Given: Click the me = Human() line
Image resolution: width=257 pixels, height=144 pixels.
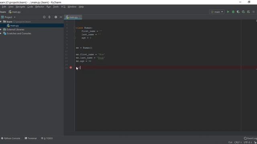Looking at the screenshot, I should pos(84,48).
